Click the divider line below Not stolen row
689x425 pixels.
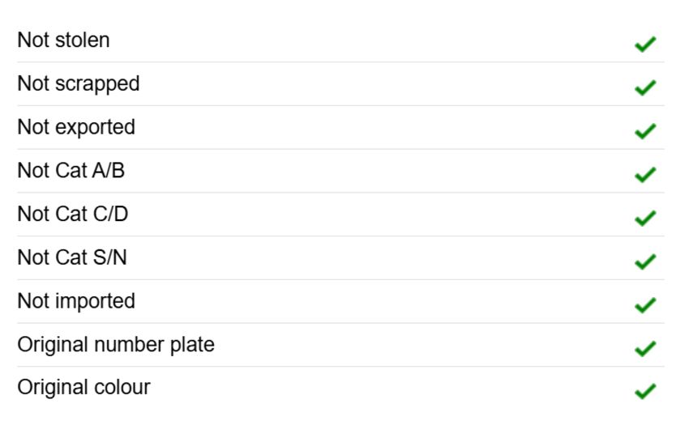pyautogui.click(x=340, y=62)
